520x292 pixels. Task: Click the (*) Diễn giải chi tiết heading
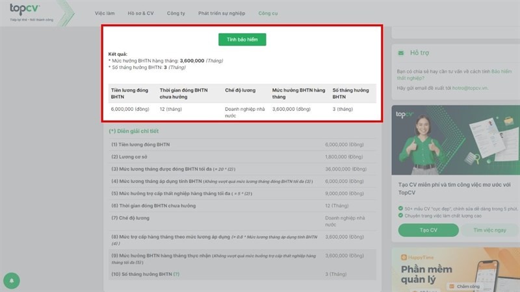[x=134, y=131]
